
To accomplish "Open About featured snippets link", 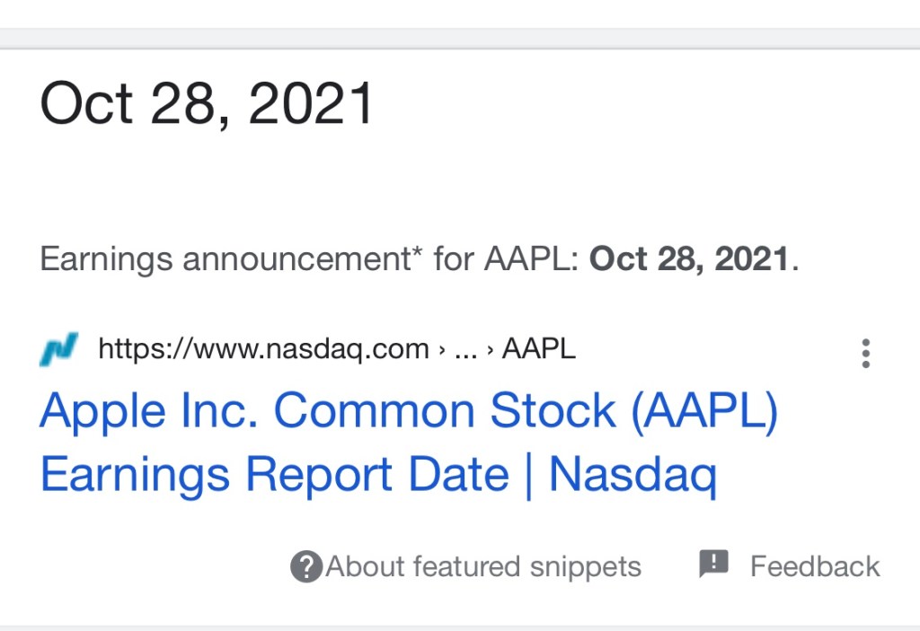I will 483,567.
